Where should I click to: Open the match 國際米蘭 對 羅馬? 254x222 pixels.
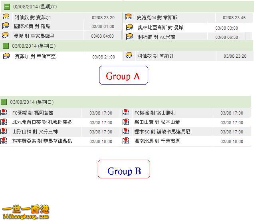(32, 26)
